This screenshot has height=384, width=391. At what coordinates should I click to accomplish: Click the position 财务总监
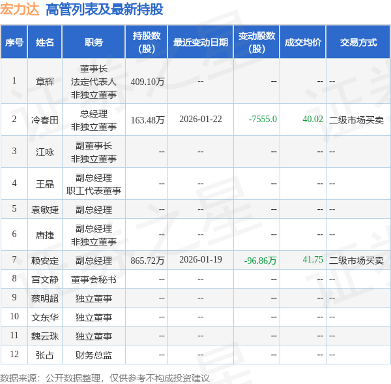93,355
